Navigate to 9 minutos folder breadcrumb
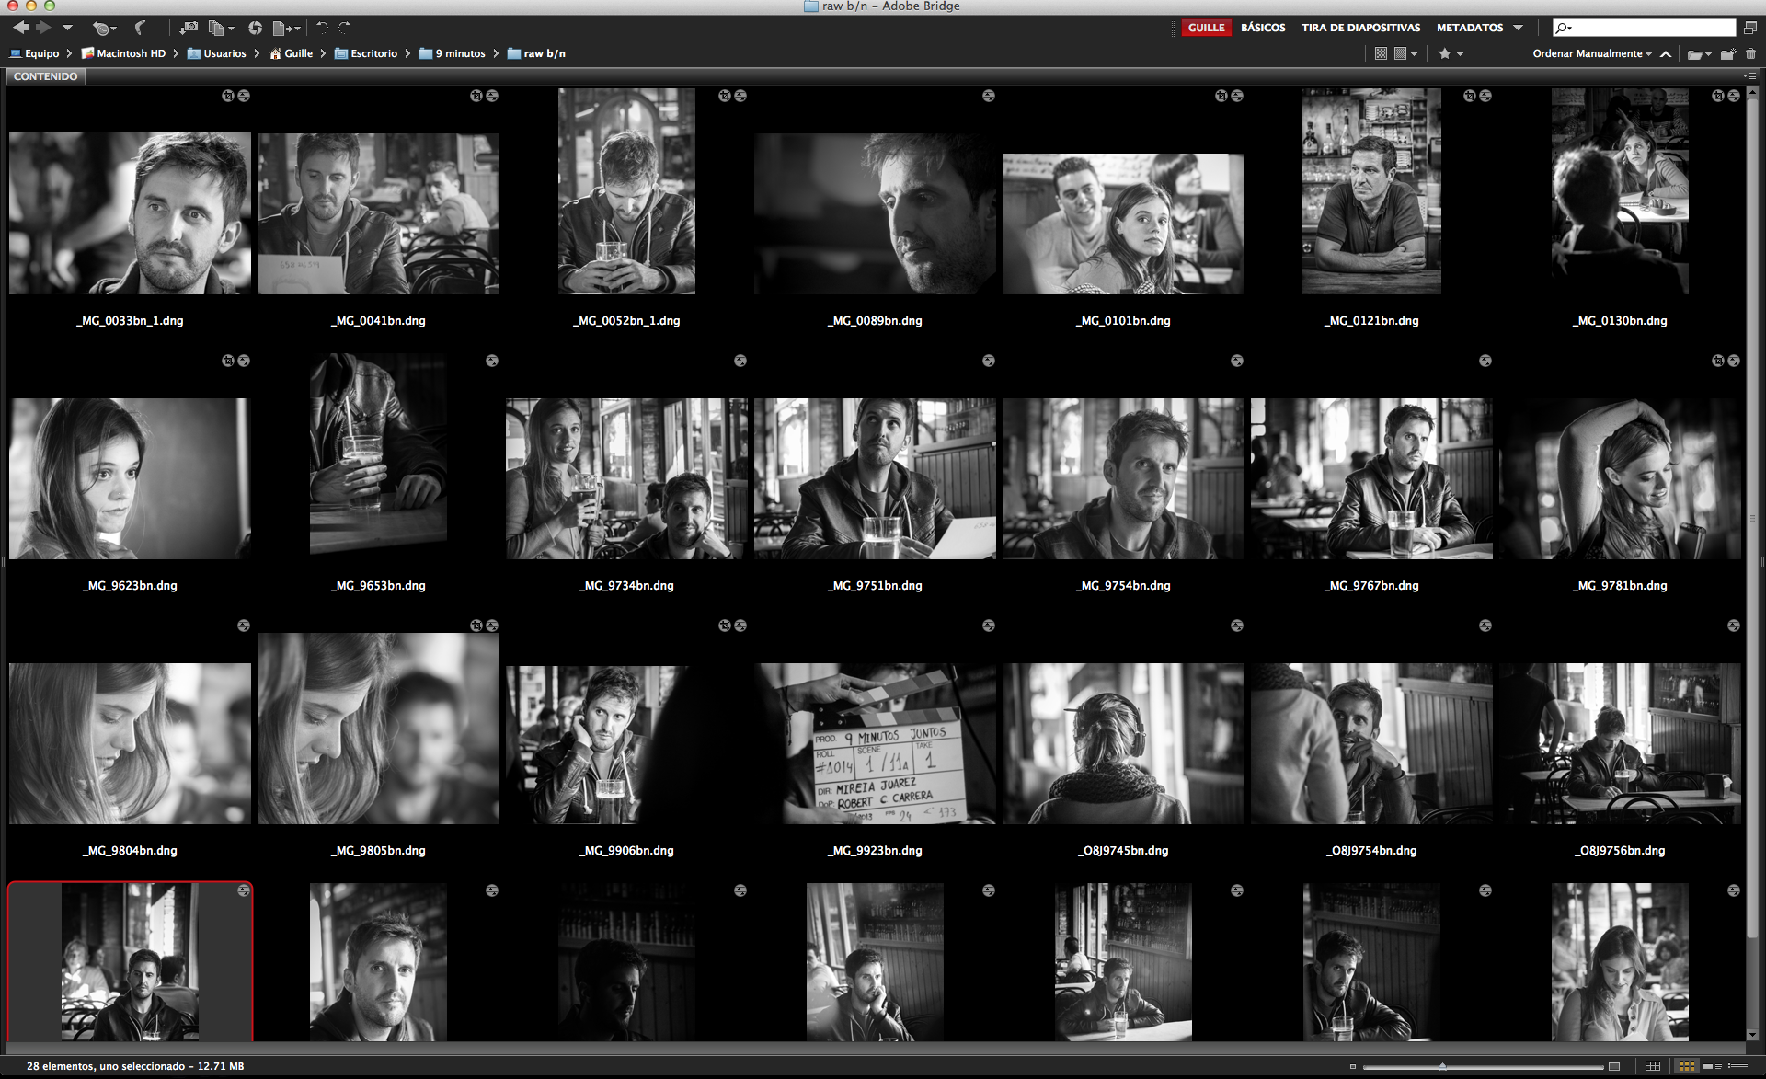Image resolution: width=1766 pixels, height=1079 pixels. click(x=460, y=53)
